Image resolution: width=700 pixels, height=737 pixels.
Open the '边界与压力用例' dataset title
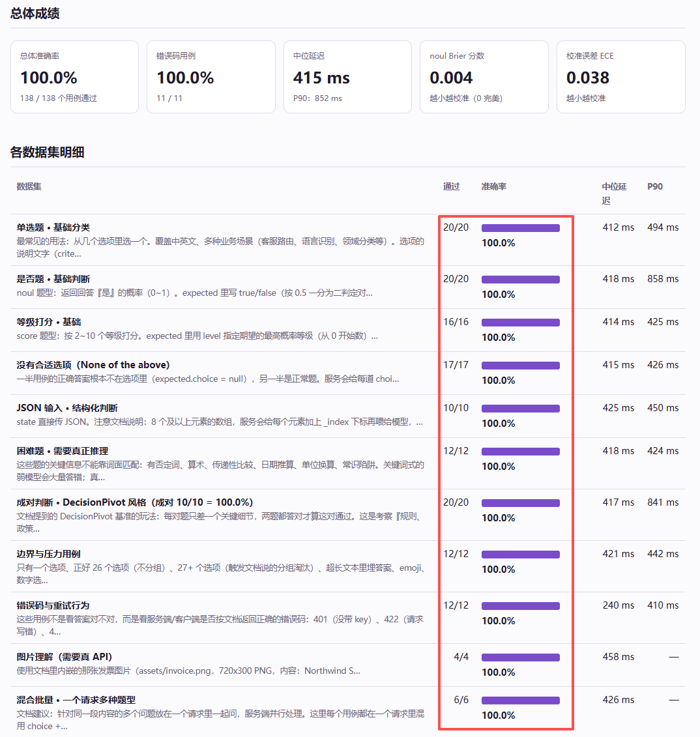(x=48, y=554)
